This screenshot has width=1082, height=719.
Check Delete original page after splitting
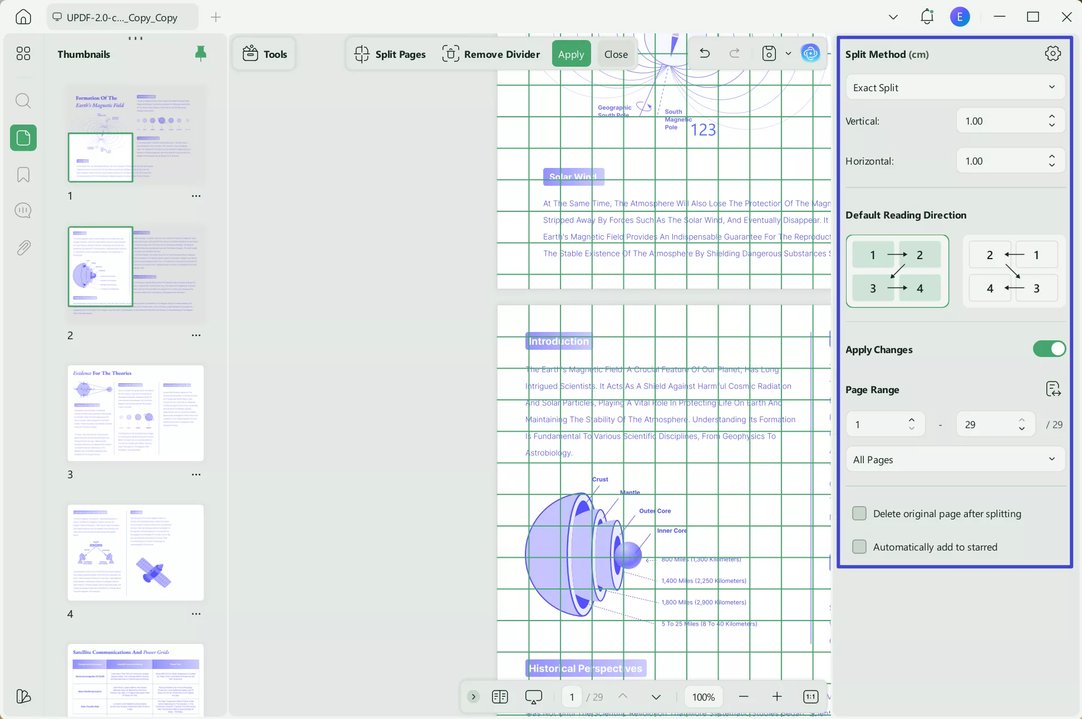[x=859, y=513]
